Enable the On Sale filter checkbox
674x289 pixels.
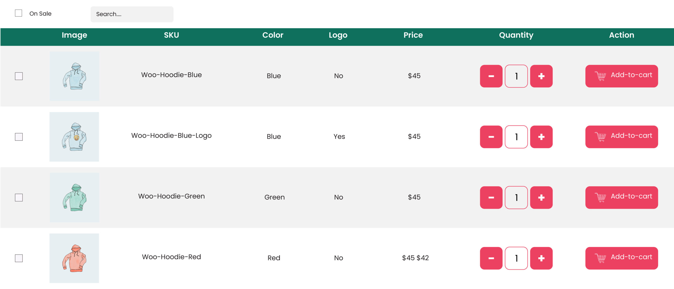click(18, 13)
